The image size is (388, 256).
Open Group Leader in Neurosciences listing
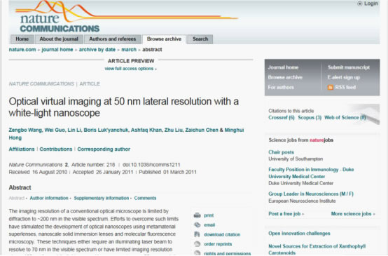click(311, 194)
